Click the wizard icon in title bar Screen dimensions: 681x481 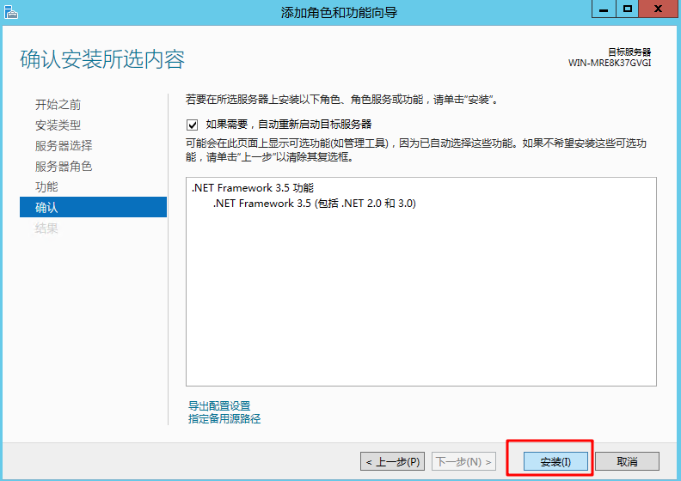coord(11,12)
